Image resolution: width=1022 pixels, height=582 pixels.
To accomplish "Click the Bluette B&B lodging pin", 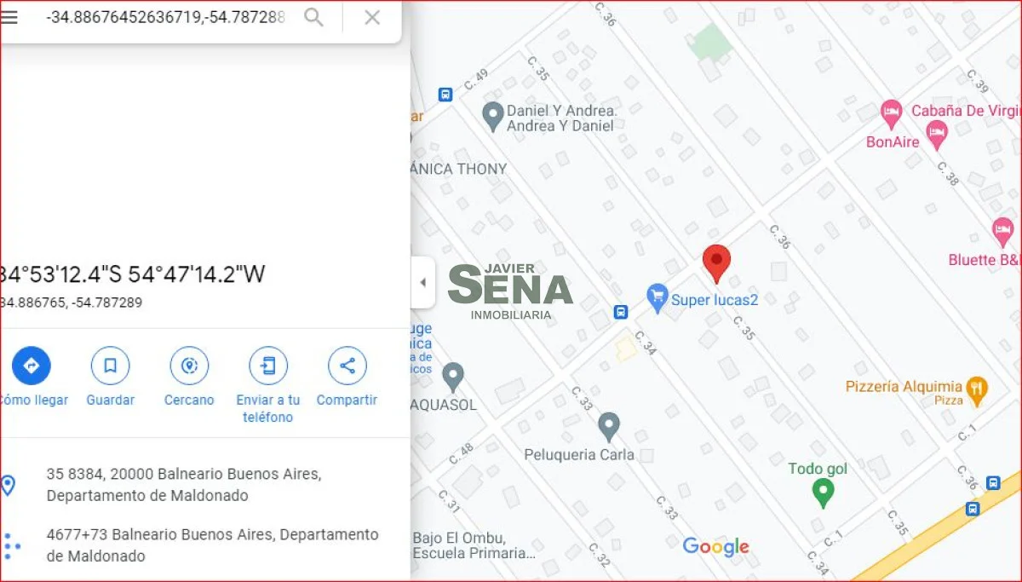I will [1003, 231].
